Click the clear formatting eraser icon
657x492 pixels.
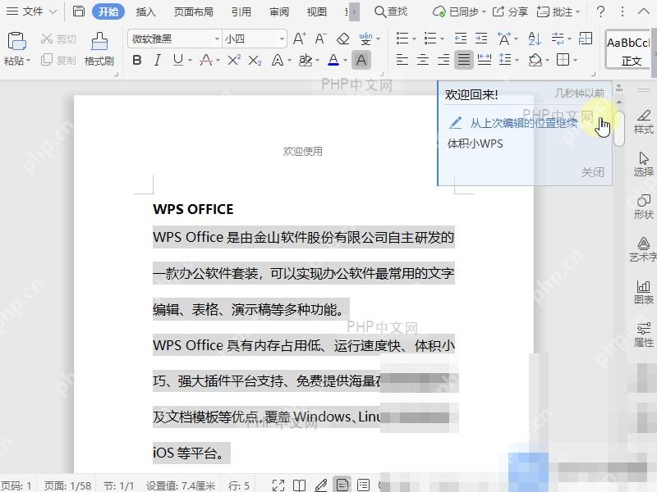click(x=343, y=39)
